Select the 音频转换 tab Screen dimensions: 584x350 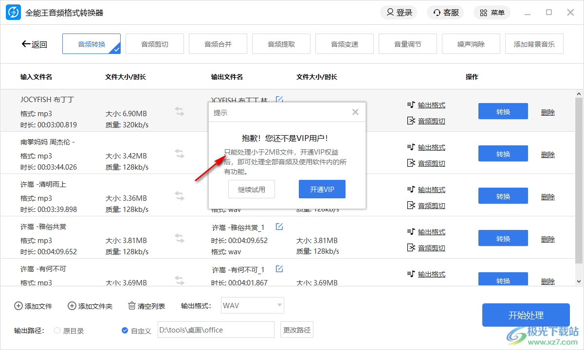[91, 44]
